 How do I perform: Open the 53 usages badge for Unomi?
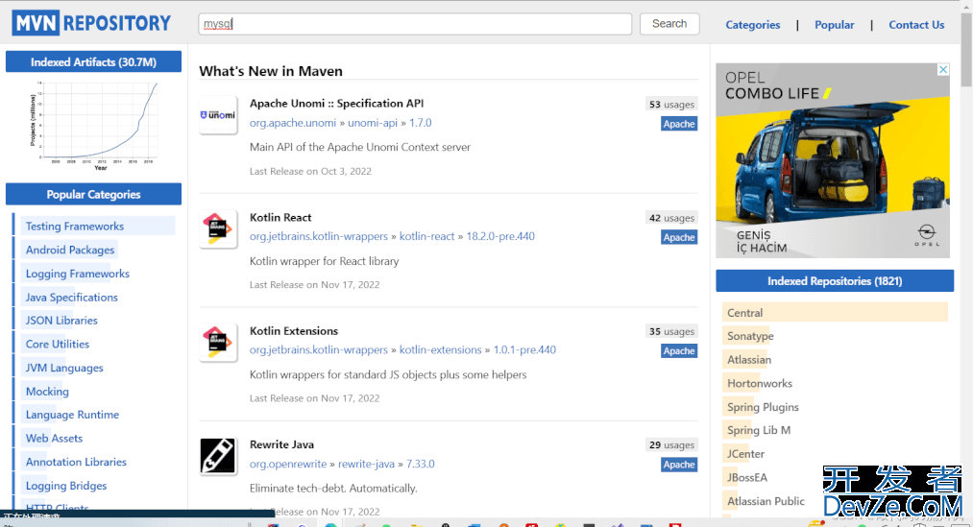pyautogui.click(x=670, y=105)
